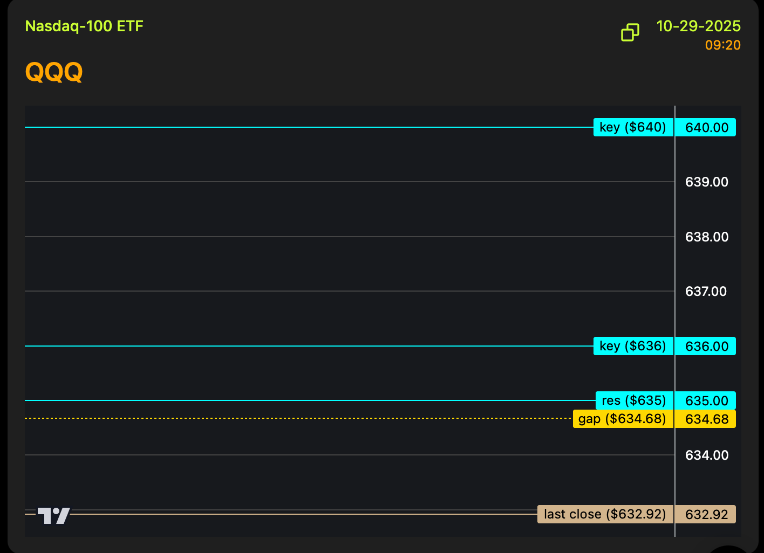Select the res ($635) resistance label
The height and width of the screenshot is (553, 764).
tap(634, 400)
